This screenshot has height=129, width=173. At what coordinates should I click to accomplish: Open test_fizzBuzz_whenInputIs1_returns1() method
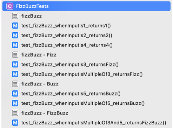pos(66,26)
